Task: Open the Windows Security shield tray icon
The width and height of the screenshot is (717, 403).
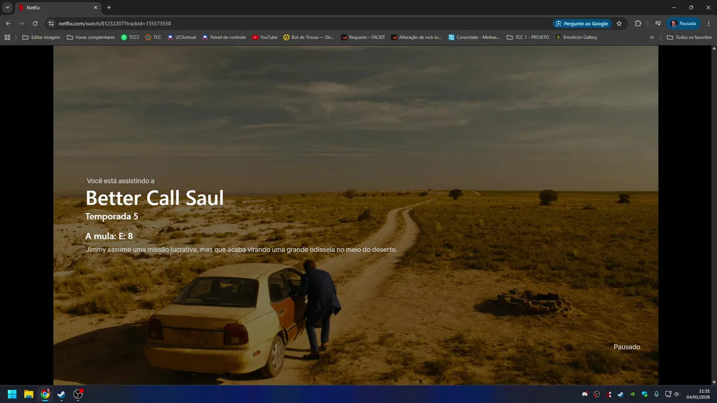Action: (645, 394)
